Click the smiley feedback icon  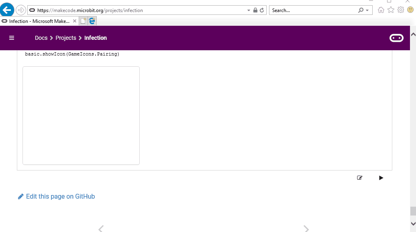click(x=410, y=10)
